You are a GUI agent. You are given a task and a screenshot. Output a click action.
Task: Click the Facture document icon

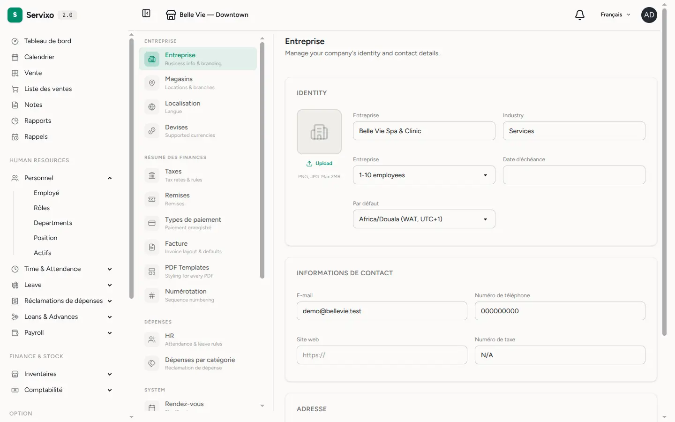tap(152, 247)
